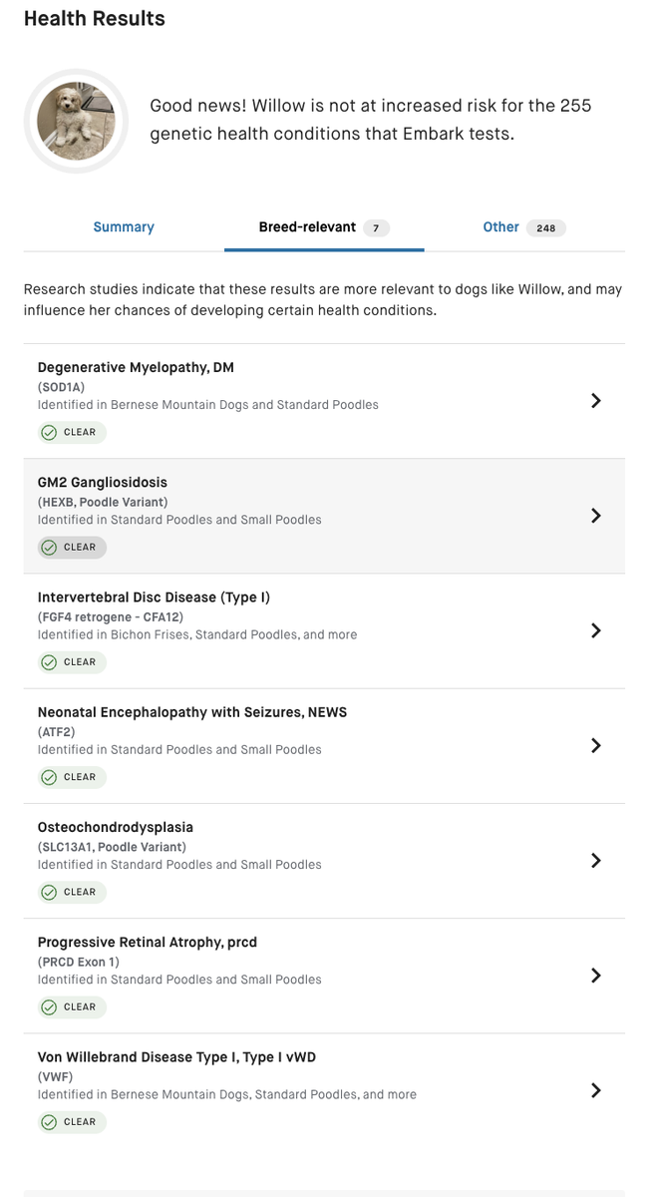Expand Progressive Retinal Atrophy chevron

595,975
